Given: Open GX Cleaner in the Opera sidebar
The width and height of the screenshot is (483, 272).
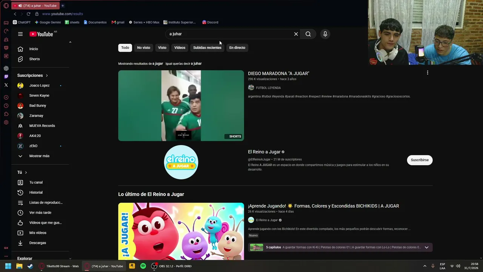Looking at the screenshot, I should click(6, 39).
